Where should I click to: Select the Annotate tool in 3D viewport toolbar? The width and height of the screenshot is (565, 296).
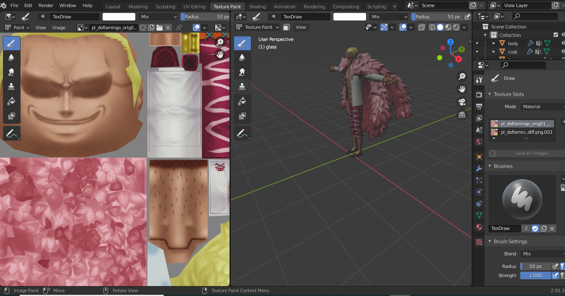click(x=242, y=134)
